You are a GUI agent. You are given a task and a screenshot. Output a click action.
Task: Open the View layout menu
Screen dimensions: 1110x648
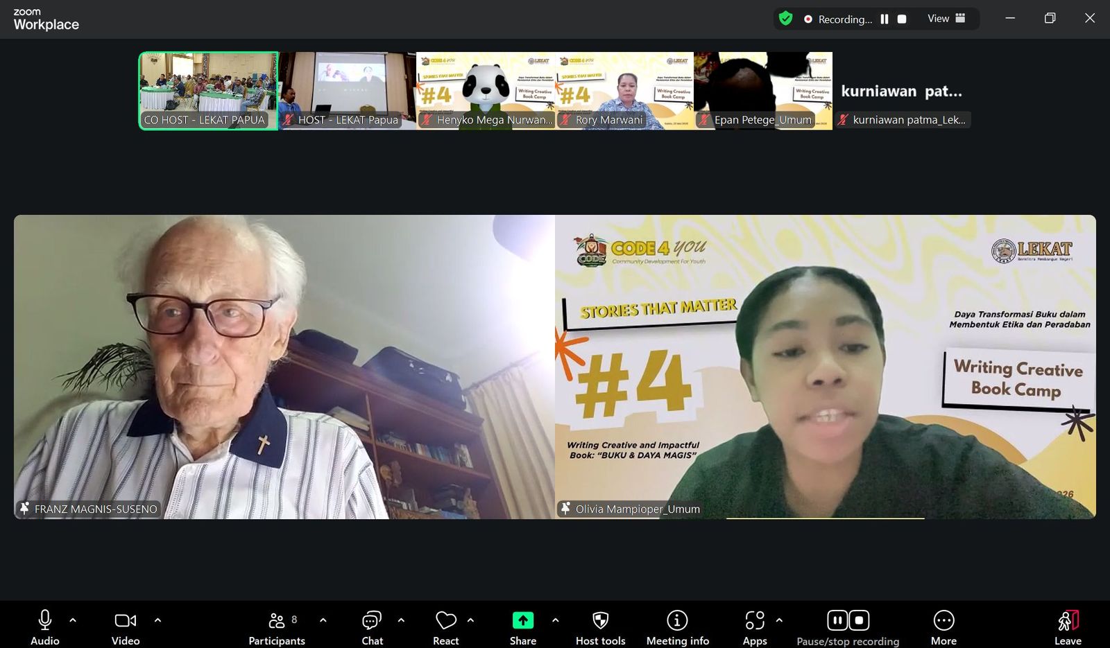946,19
